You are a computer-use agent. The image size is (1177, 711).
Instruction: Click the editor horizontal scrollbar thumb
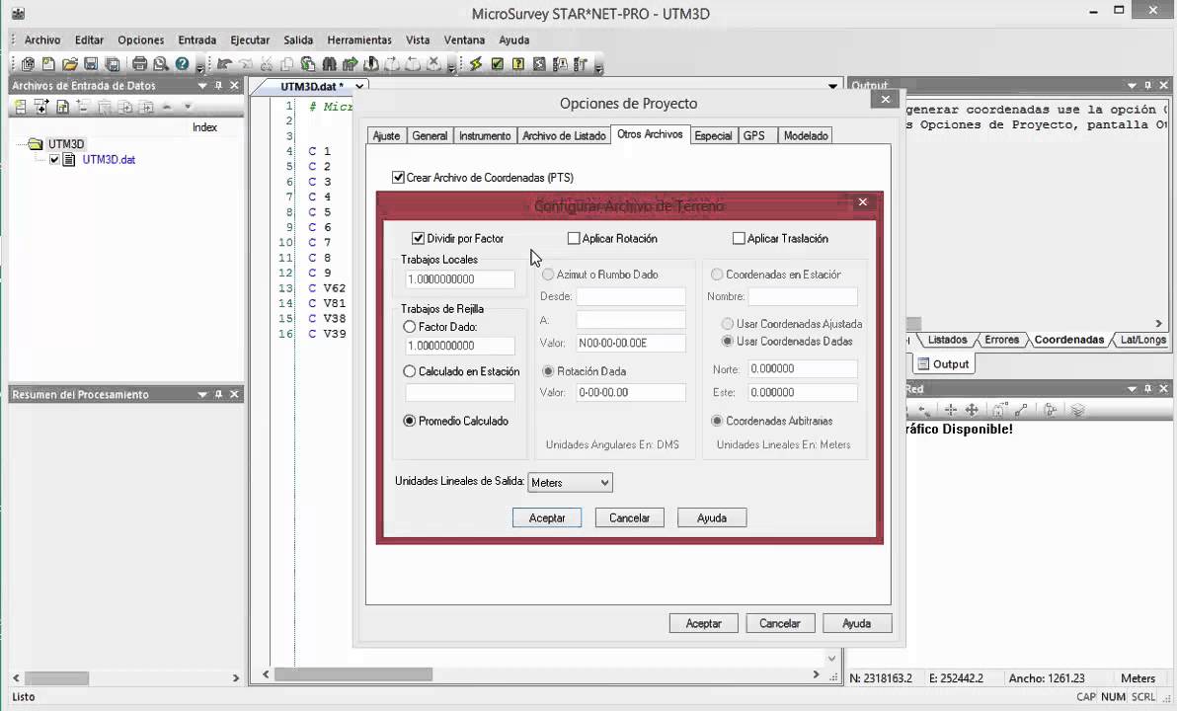(353, 675)
